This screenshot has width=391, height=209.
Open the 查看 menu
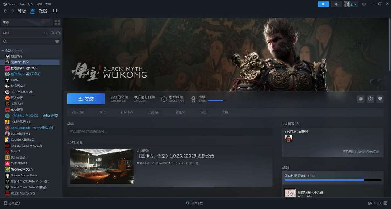22,4
